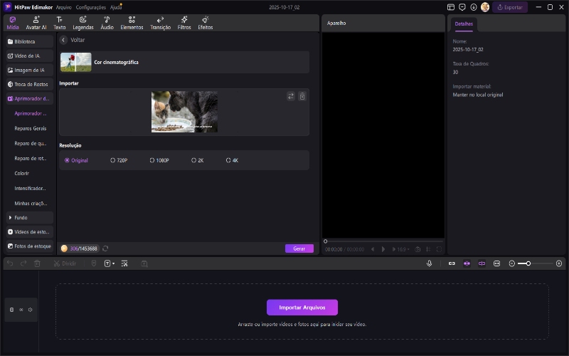
Task: Select the 2K resolution option
Action: [x=198, y=160]
